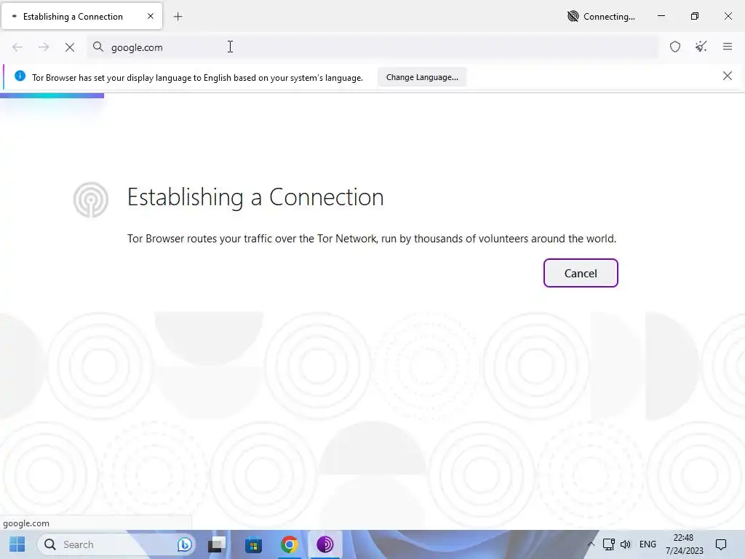The image size is (745, 559).
Task: Open the clock showing 22:48
Action: pos(684,544)
